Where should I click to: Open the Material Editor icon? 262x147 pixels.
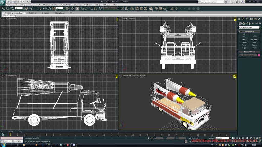click(x=151, y=9)
